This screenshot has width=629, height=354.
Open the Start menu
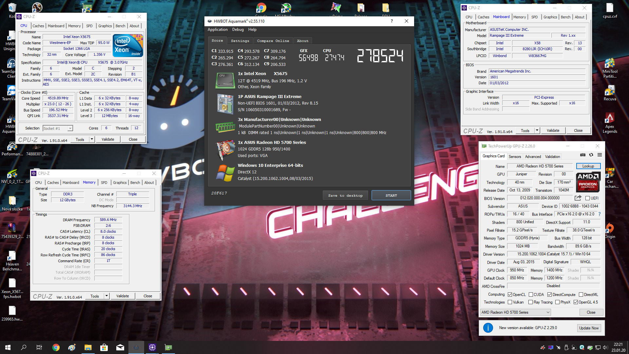8,347
